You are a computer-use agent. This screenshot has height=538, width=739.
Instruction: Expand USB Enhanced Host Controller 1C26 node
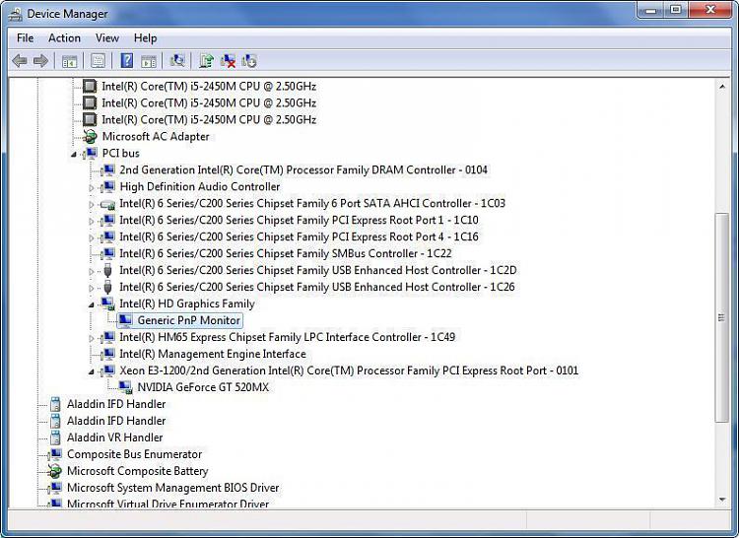tap(92, 288)
